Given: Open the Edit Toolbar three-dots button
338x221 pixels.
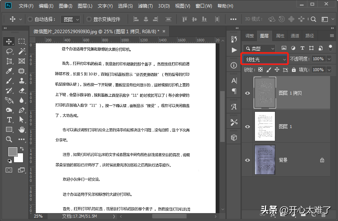Looking at the screenshot, I should [x=22, y=139].
